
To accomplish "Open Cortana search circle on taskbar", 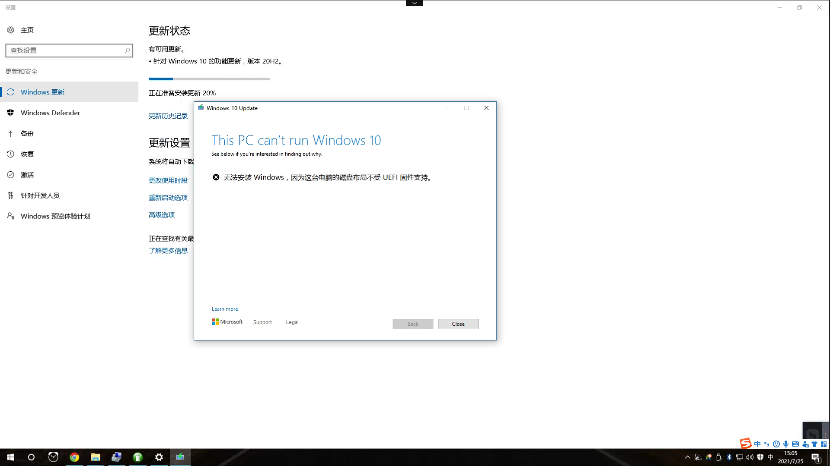I will 31,457.
